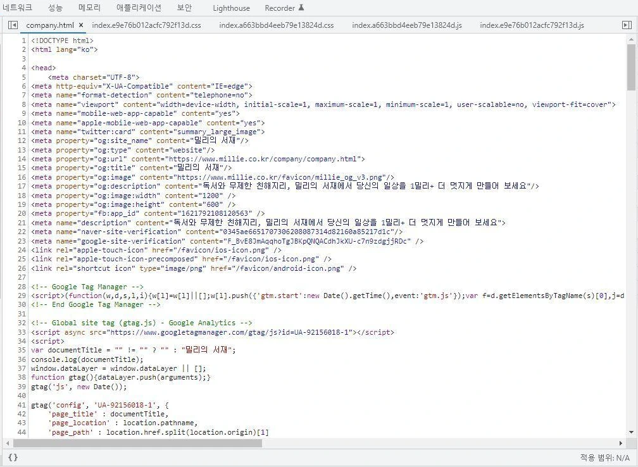
Task: Open the 보안 panel tab
Action: point(184,8)
